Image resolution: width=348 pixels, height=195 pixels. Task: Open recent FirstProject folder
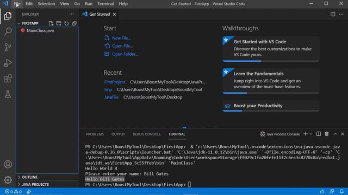click(115, 82)
